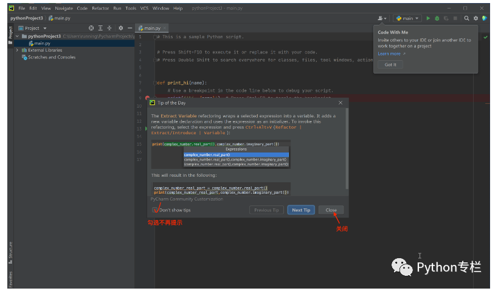This screenshot has width=498, height=291.
Task: Toggle the breakpoint red dot on line 9
Action: [147, 98]
